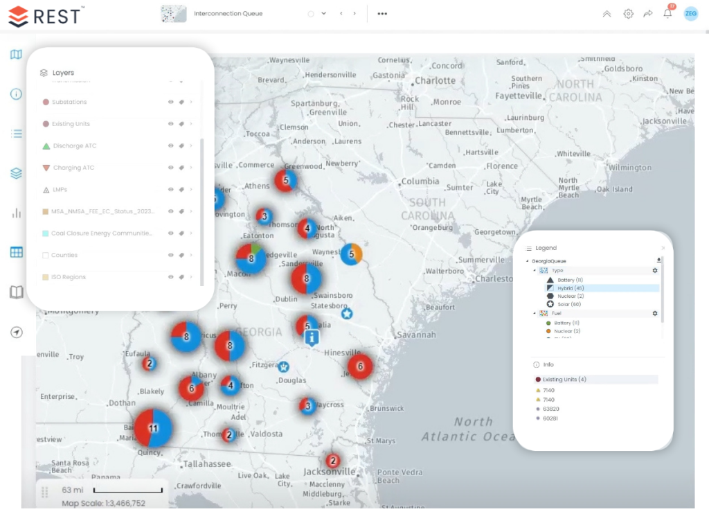This screenshot has width=709, height=532.
Task: Open label tag settings for Substations layer
Action: coord(181,103)
